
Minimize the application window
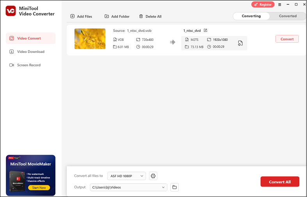click(288, 4)
